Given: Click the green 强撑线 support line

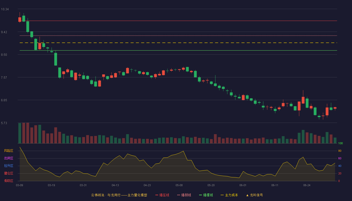Looking at the screenshot, I should point(179,51).
